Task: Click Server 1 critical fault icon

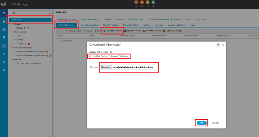Action: 29,44
